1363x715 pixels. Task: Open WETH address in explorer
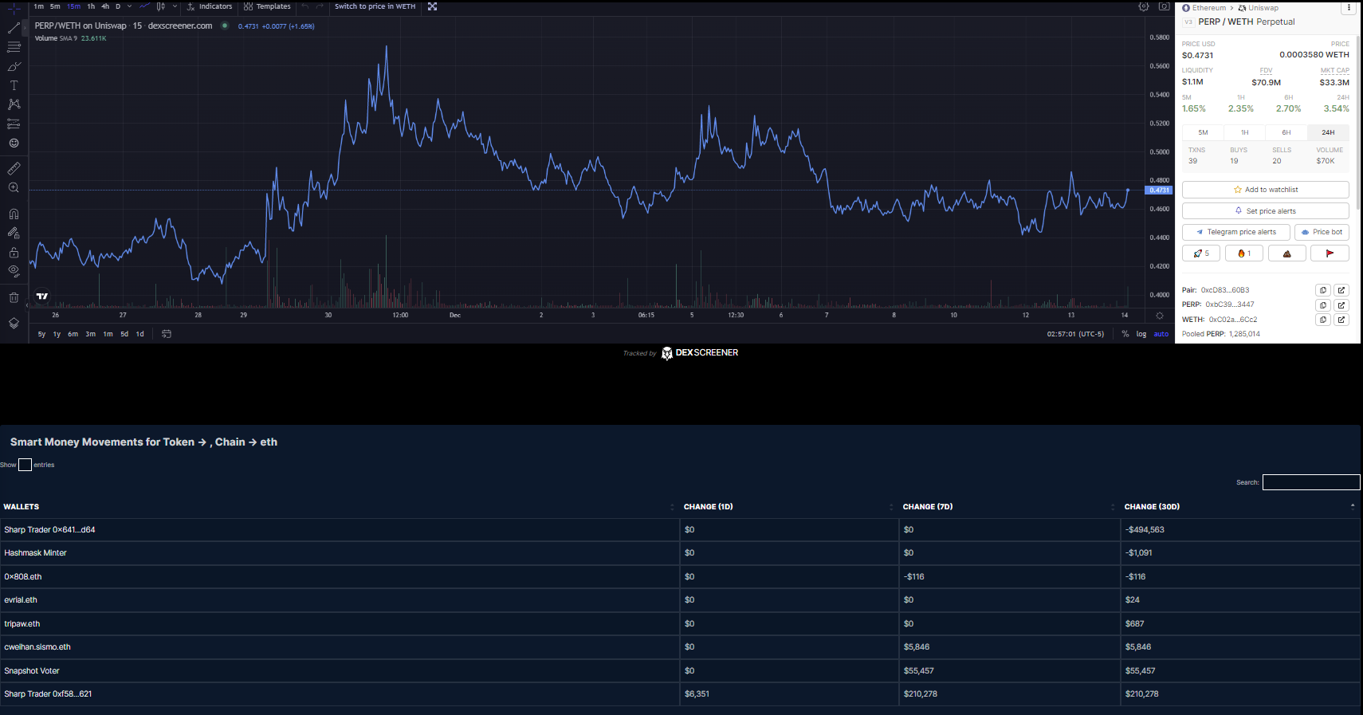[x=1341, y=320]
